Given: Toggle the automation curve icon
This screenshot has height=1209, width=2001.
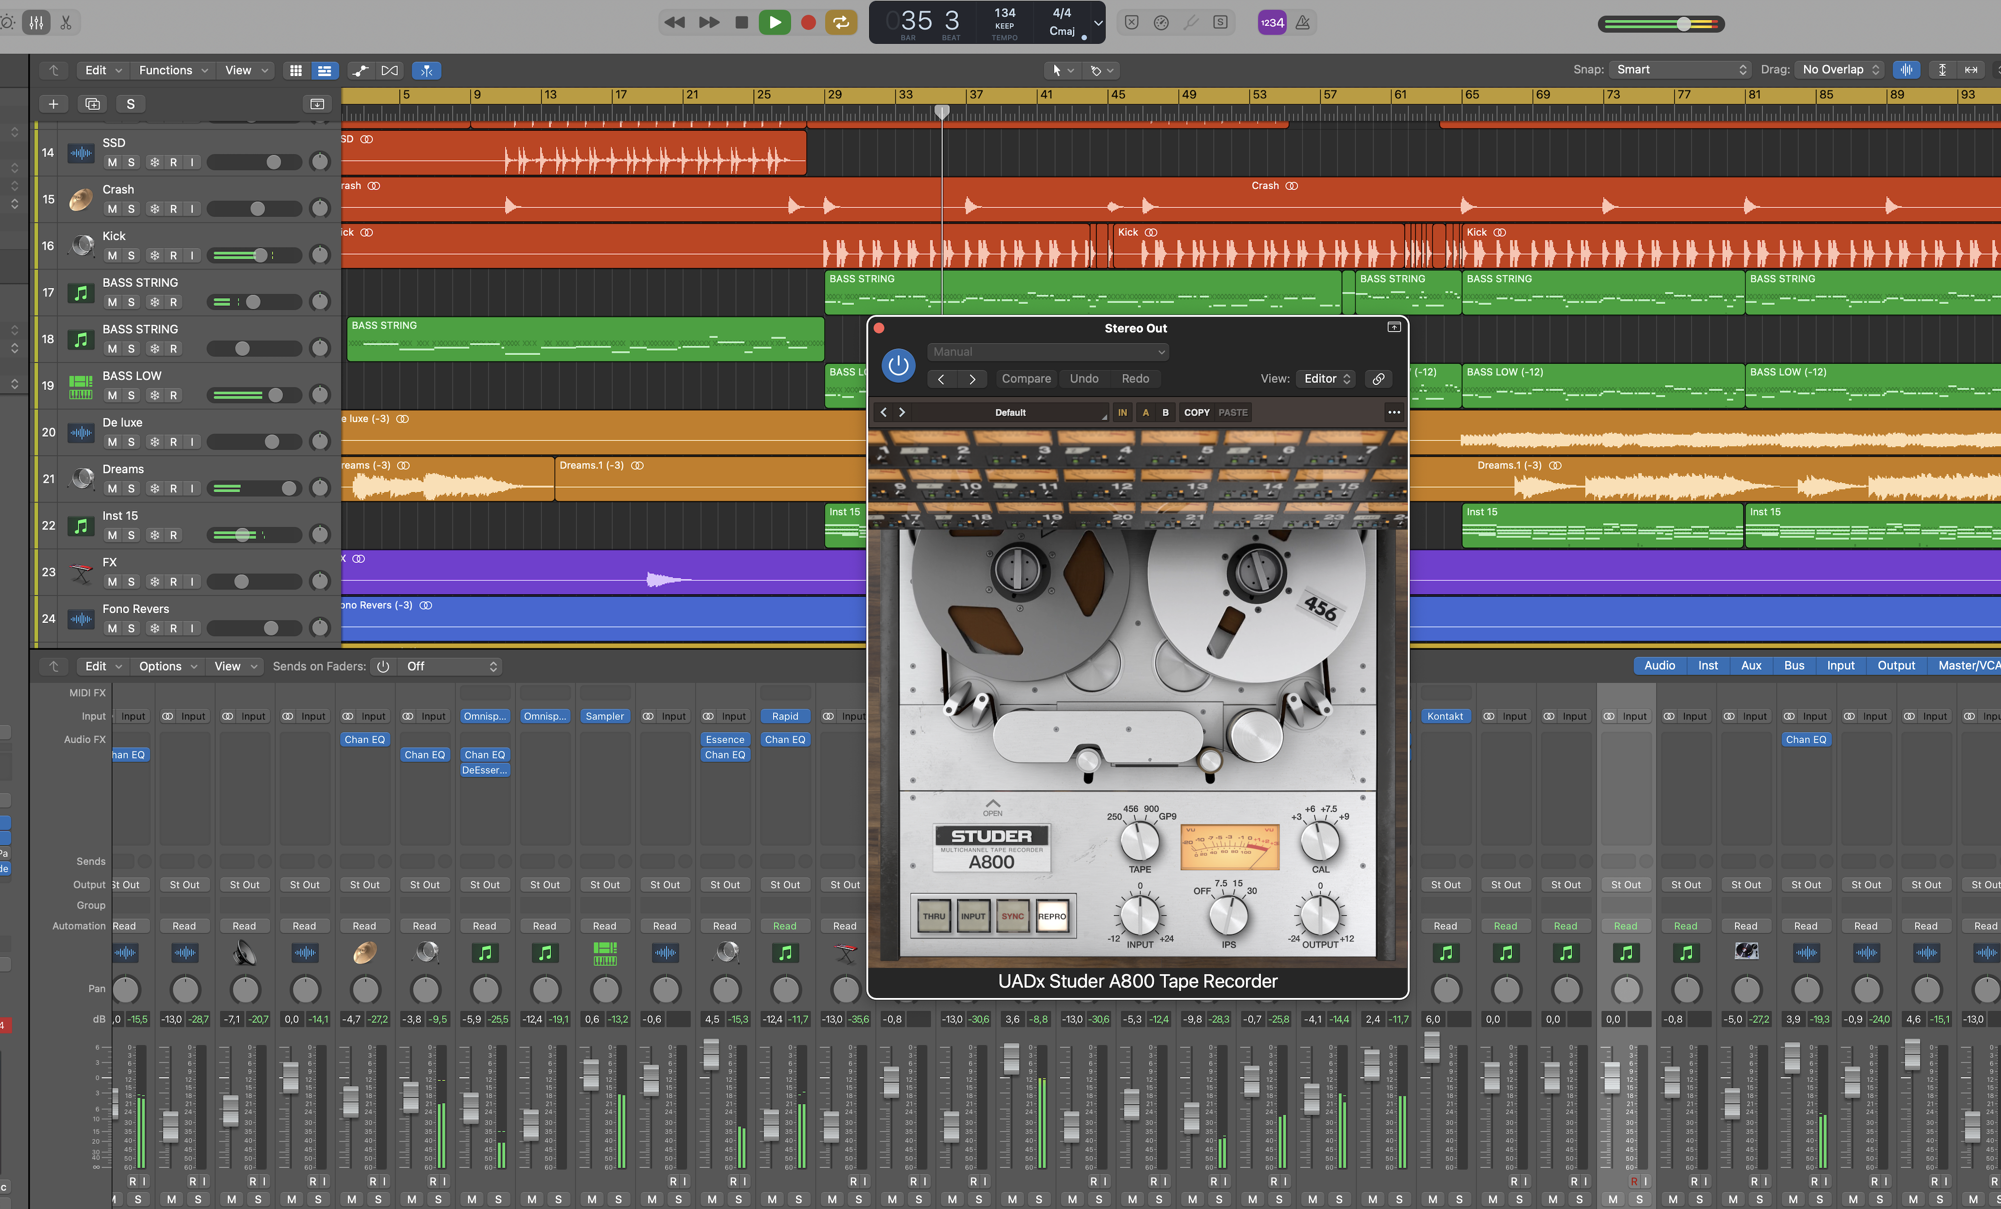Looking at the screenshot, I should click(360, 71).
